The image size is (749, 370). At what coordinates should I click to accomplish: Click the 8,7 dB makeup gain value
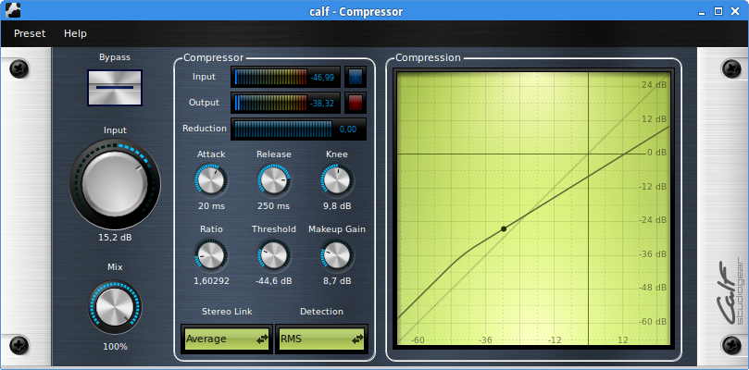(x=337, y=280)
